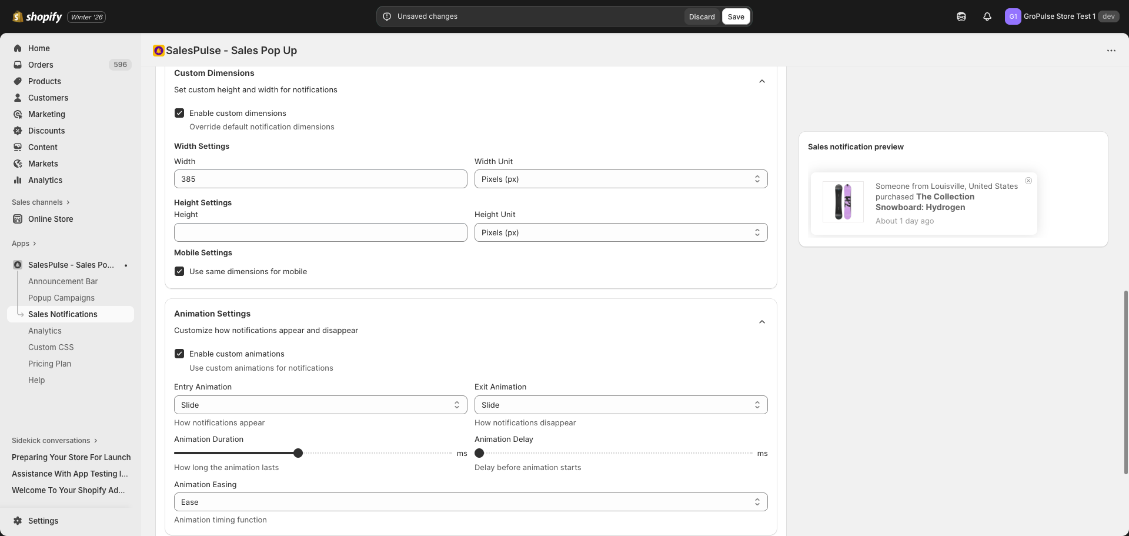This screenshot has height=536, width=1129.
Task: Change the Entry Animation dropdown
Action: pos(320,405)
